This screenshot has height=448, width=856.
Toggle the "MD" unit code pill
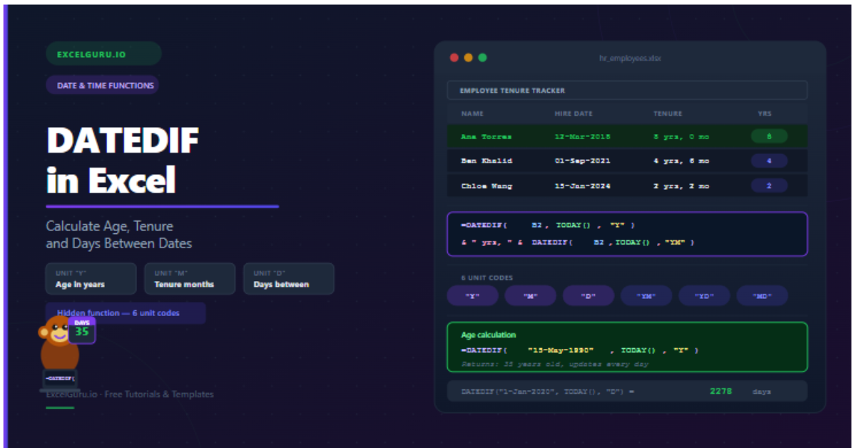click(762, 296)
